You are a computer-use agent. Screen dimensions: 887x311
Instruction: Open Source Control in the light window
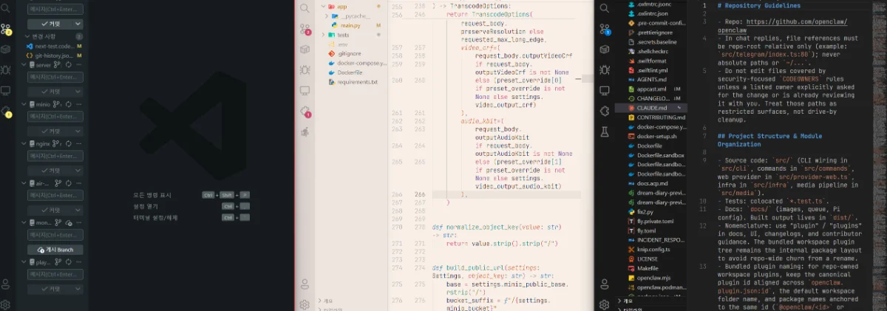(x=305, y=29)
